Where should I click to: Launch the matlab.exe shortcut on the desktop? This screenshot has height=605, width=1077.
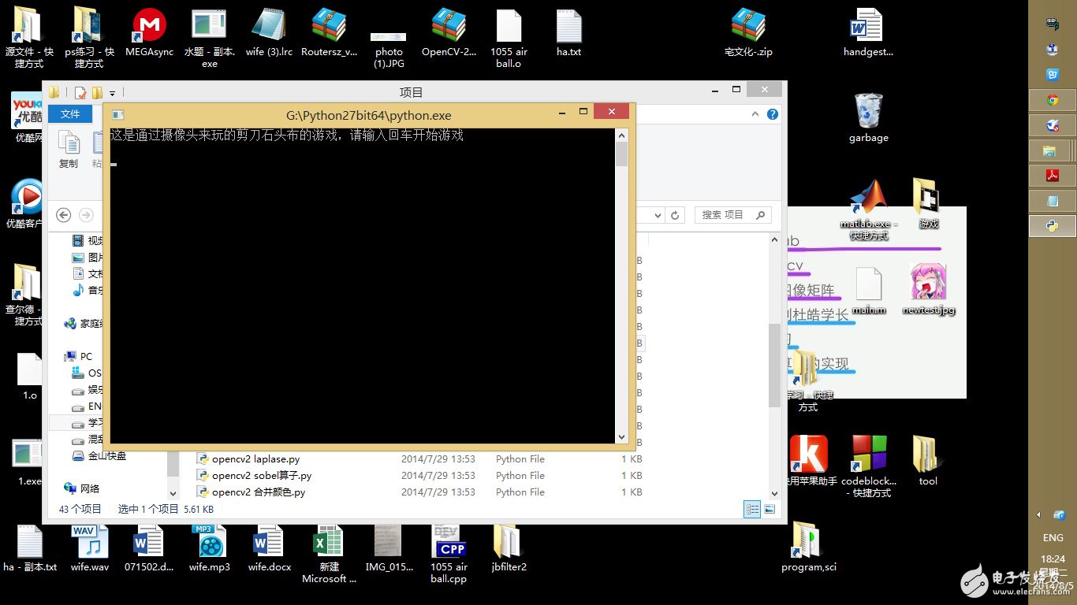(868, 198)
